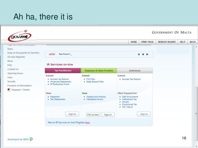Screen dimensions: 198x148
Task: Open Settlement Tax payment link
Action: coord(129,99)
